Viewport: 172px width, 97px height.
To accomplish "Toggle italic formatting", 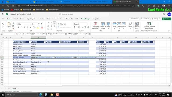I will pyautogui.click(x=21, y=27).
